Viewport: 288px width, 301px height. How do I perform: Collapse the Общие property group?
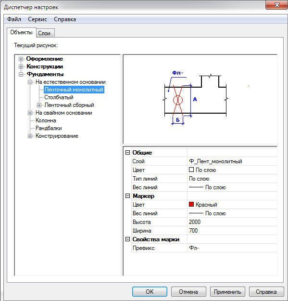tap(127, 153)
